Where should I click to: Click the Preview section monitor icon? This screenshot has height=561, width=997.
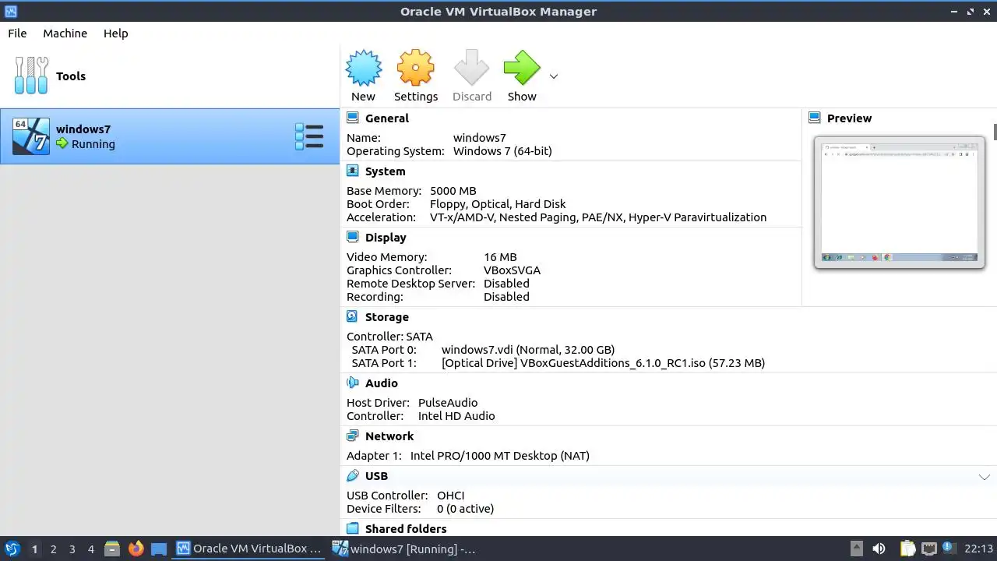[815, 118]
